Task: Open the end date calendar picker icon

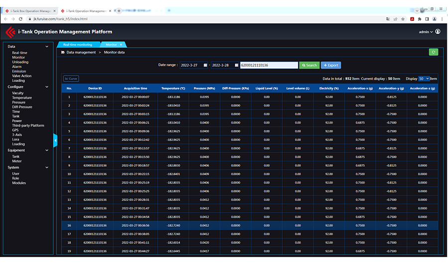Action: tap(236, 65)
